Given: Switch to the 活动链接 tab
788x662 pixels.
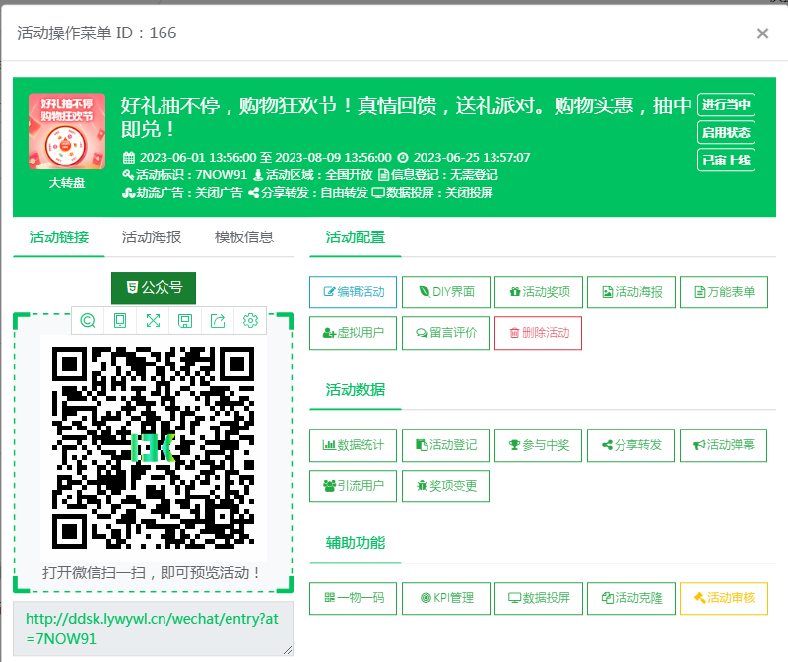Looking at the screenshot, I should [x=59, y=237].
